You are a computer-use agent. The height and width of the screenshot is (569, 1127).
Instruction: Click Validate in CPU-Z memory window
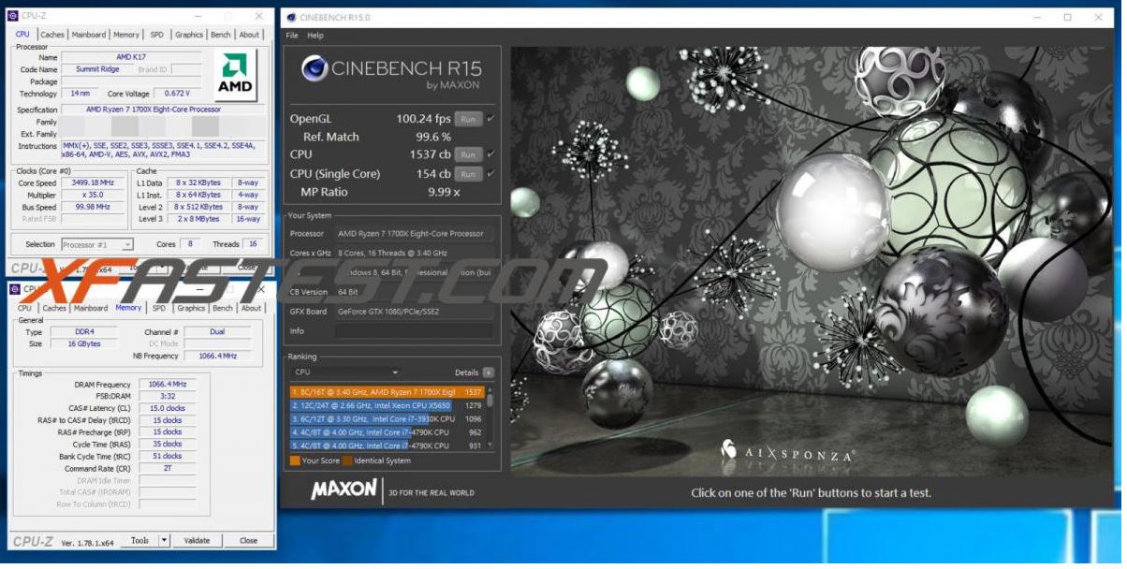197,540
